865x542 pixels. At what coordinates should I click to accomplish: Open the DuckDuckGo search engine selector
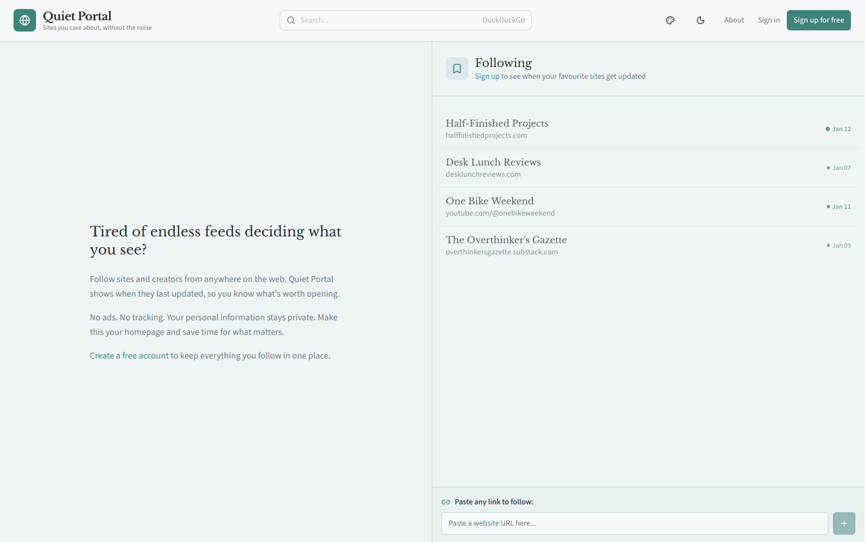click(x=503, y=20)
